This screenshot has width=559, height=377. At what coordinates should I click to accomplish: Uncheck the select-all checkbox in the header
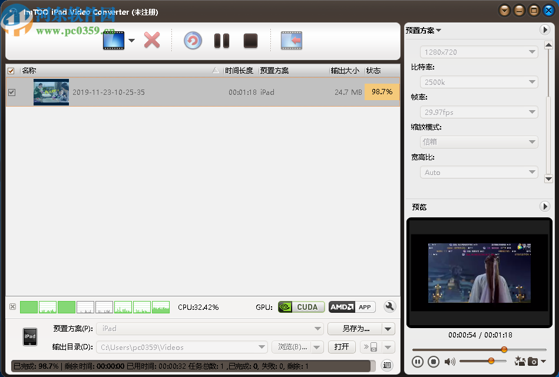click(11, 70)
